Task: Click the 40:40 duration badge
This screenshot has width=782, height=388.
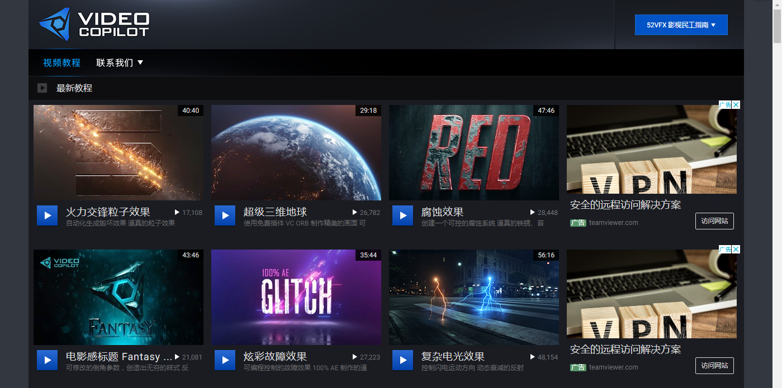Action: pos(191,111)
